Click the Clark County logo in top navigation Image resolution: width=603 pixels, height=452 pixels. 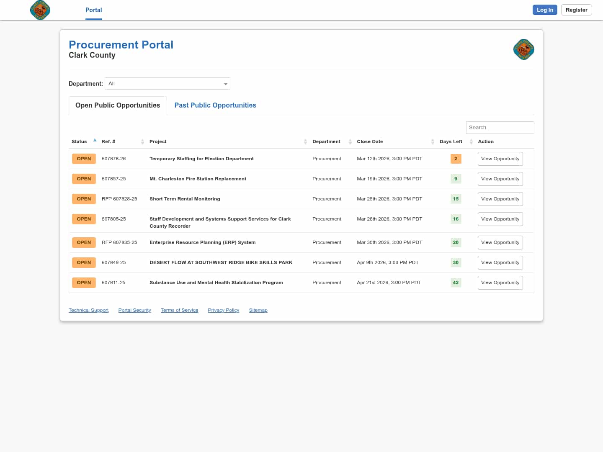(x=40, y=10)
